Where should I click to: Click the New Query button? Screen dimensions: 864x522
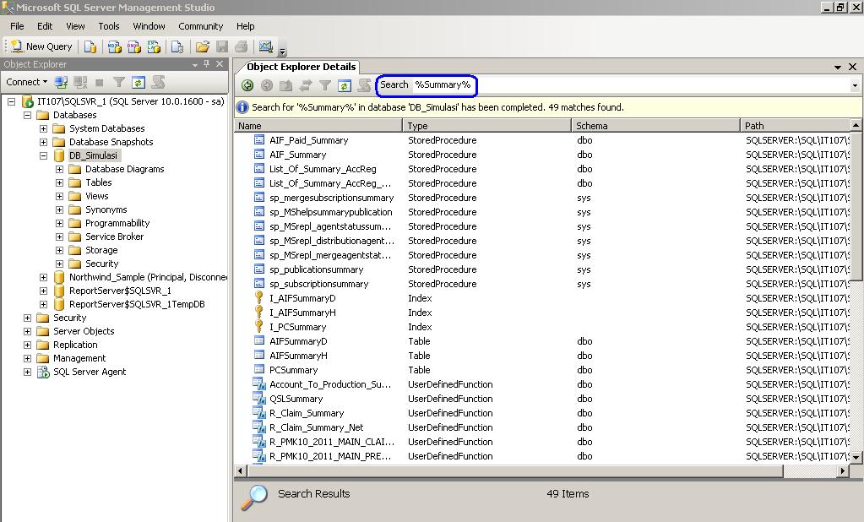[41, 46]
